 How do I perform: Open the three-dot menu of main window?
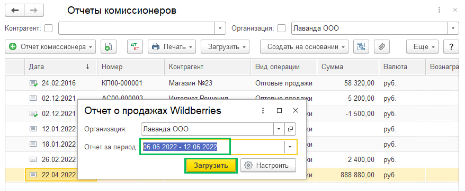[439, 11]
